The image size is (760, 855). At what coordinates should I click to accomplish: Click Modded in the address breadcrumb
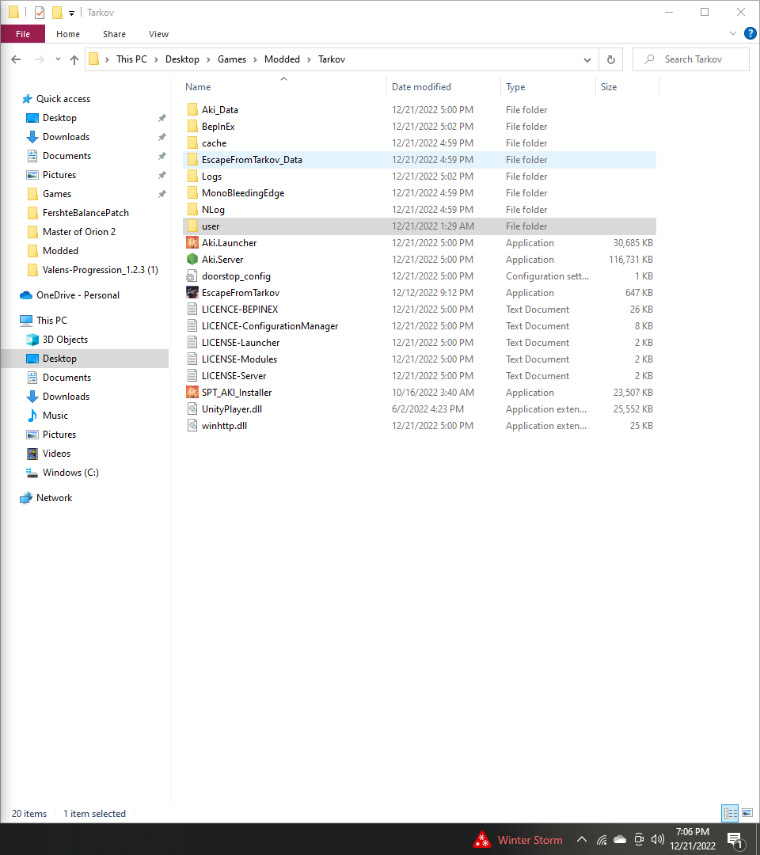282,59
